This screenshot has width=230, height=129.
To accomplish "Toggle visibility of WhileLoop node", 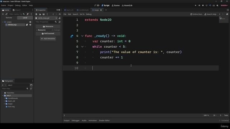I will (x=30, y=25).
